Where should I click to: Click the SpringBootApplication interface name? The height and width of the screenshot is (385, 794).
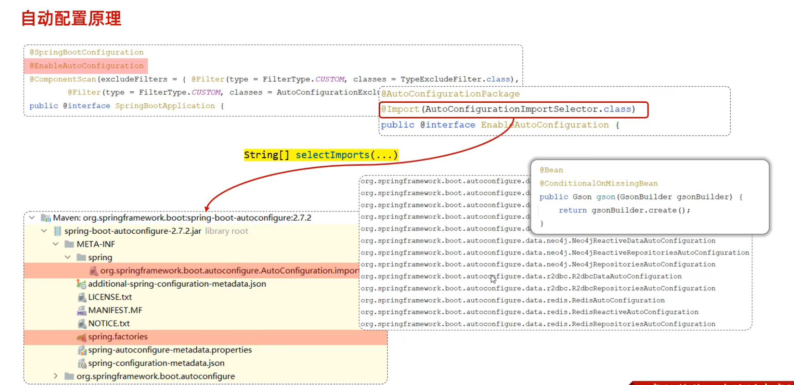[165, 106]
